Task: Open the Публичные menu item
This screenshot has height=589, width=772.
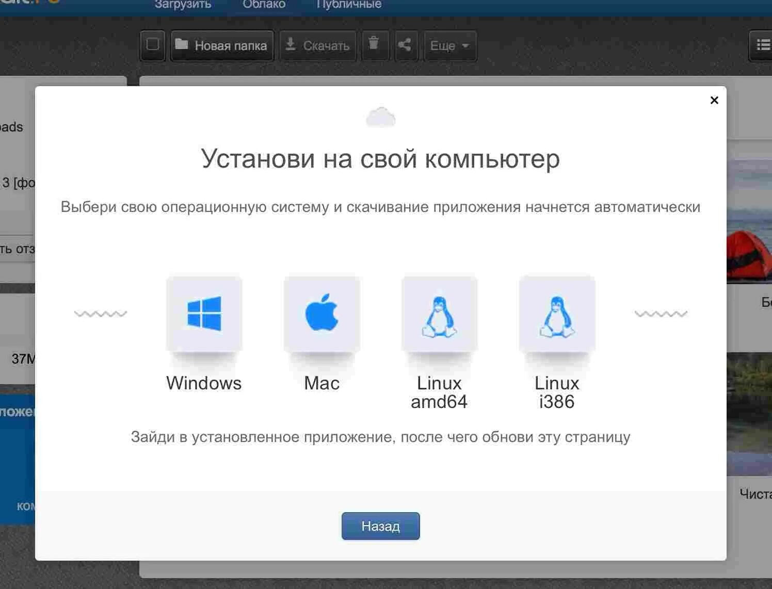Action: click(349, 5)
